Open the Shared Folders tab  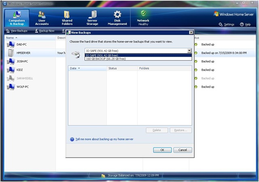pyautogui.click(x=67, y=18)
